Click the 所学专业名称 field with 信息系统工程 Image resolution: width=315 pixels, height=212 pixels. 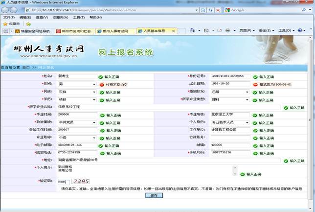(x=169, y=107)
